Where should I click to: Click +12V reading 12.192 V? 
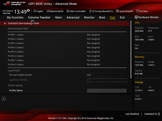[138, 90]
